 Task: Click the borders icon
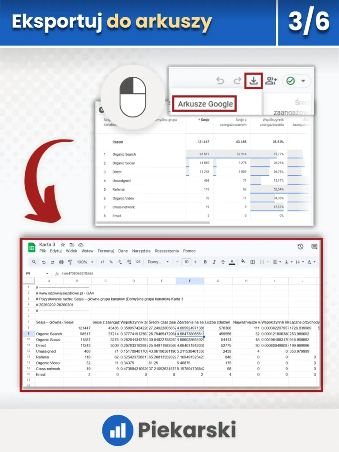(x=252, y=262)
